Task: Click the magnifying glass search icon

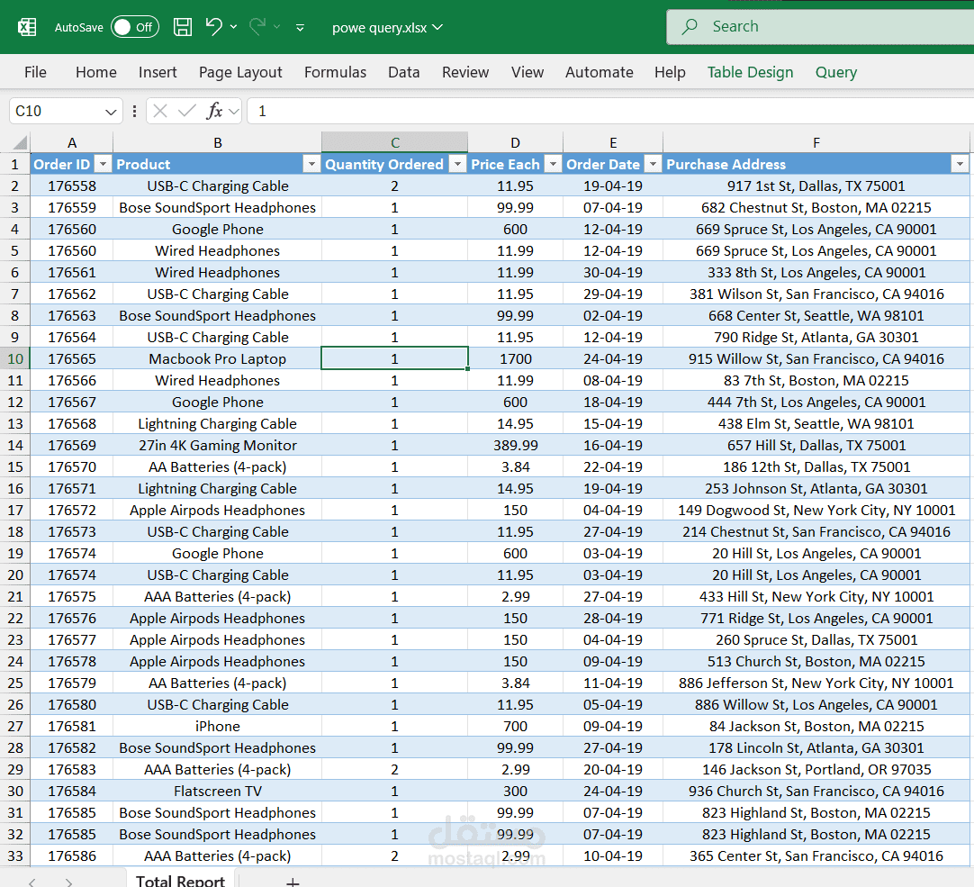Action: click(x=690, y=27)
